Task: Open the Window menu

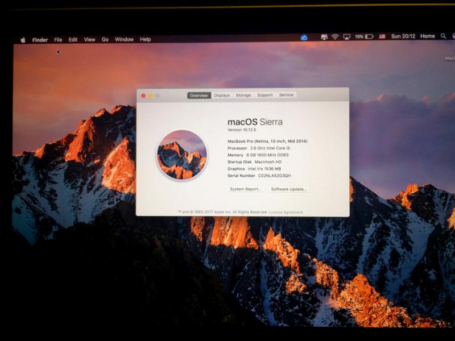Action: 124,39
